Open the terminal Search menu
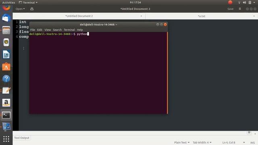The image size is (258, 145). pyautogui.click(x=57, y=30)
